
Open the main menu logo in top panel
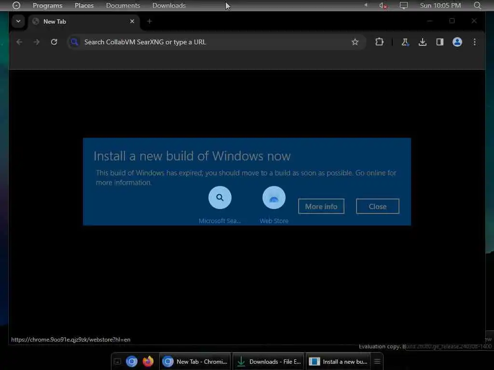click(16, 5)
